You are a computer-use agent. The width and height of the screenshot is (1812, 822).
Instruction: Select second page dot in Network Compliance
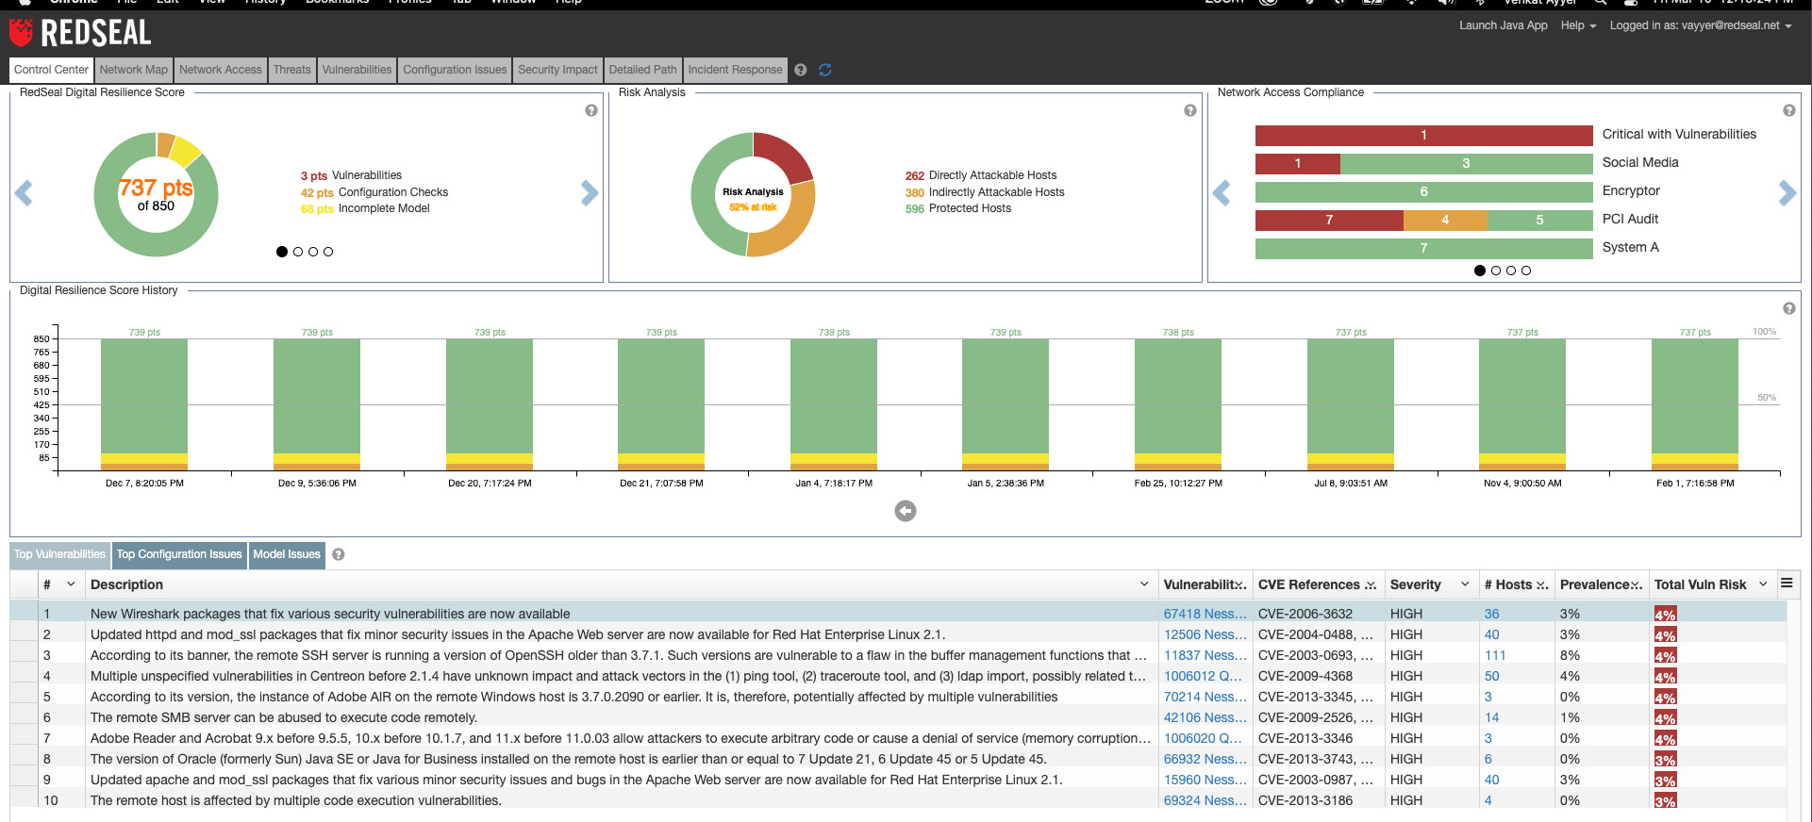point(1496,271)
